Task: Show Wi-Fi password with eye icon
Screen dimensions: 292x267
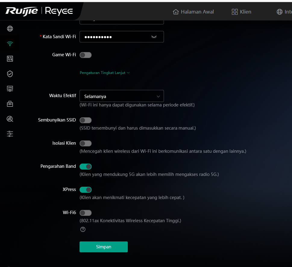Action: [154, 37]
